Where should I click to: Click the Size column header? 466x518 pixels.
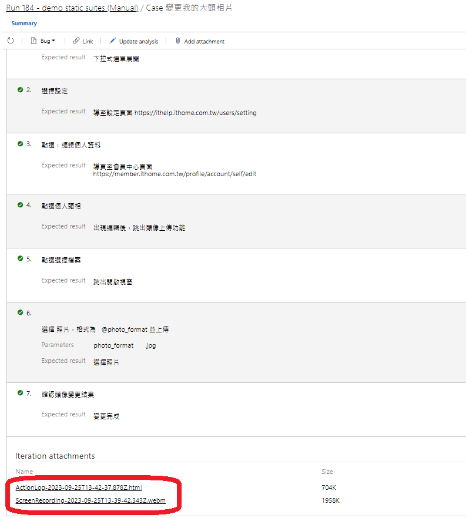tap(327, 472)
